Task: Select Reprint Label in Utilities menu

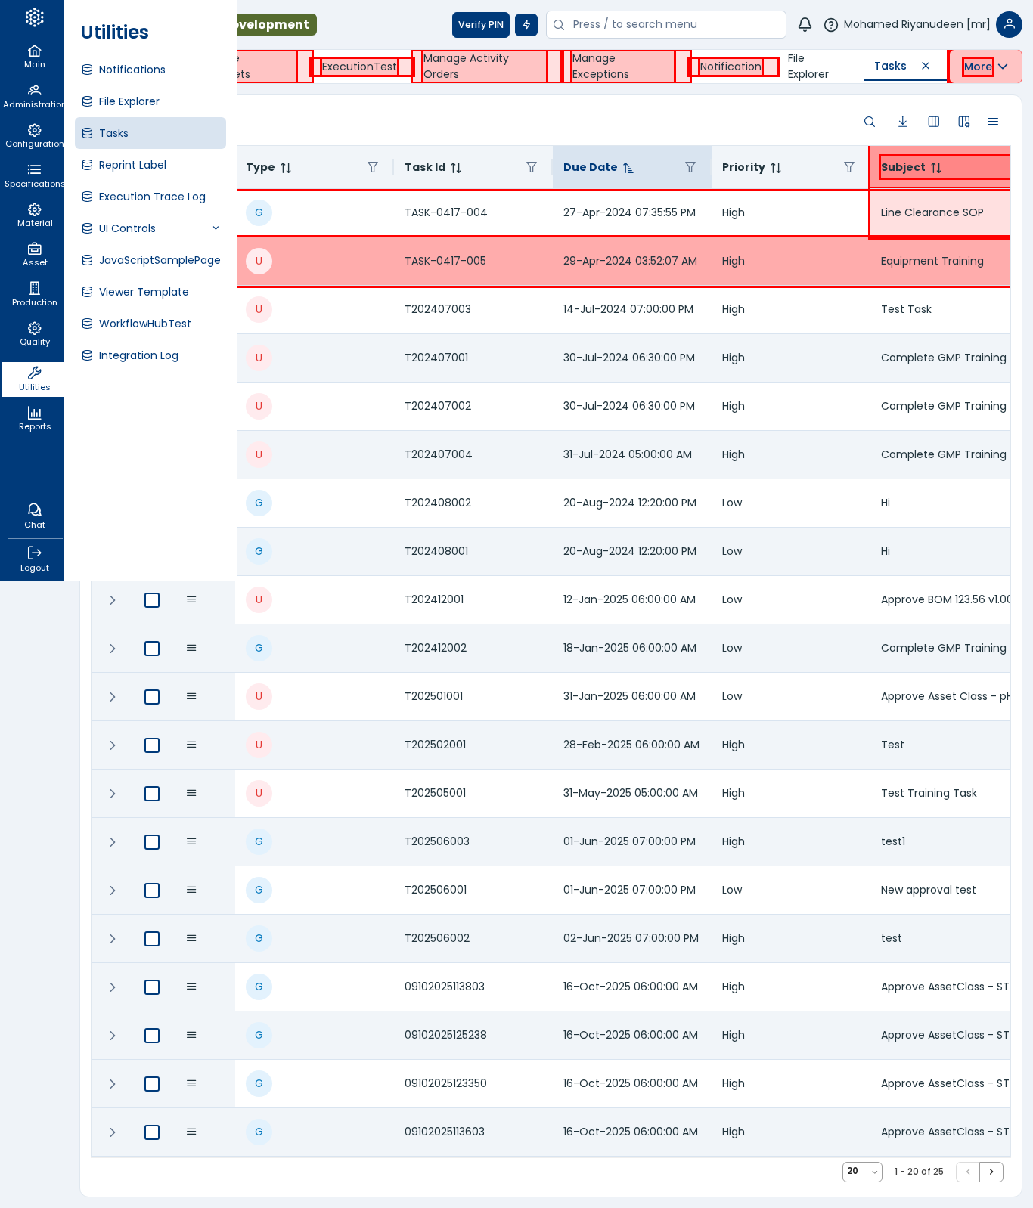Action: pos(132,165)
